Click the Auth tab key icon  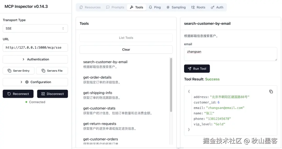coord(212,7)
